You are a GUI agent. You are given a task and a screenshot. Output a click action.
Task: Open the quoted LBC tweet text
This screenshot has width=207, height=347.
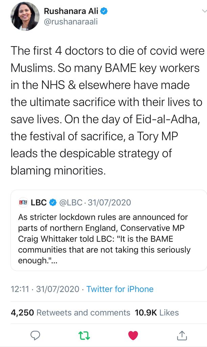103,239
